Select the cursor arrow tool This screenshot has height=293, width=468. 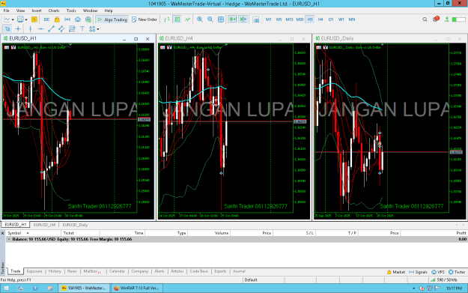(x=7, y=28)
